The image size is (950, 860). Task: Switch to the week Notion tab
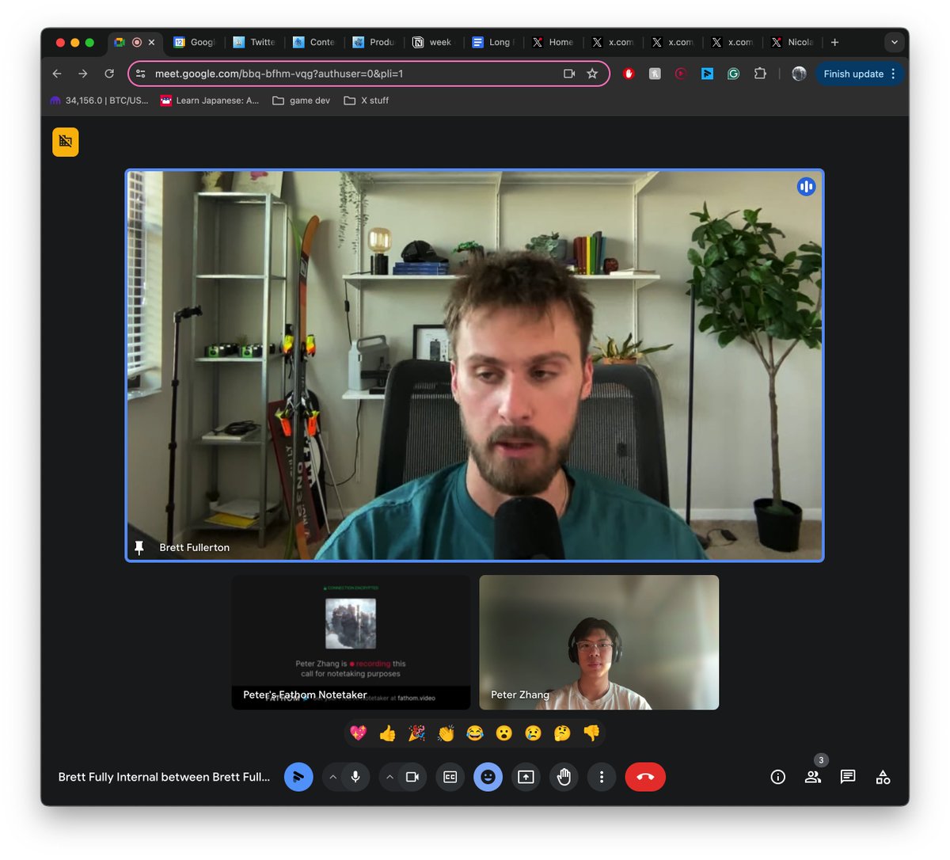pyautogui.click(x=432, y=42)
